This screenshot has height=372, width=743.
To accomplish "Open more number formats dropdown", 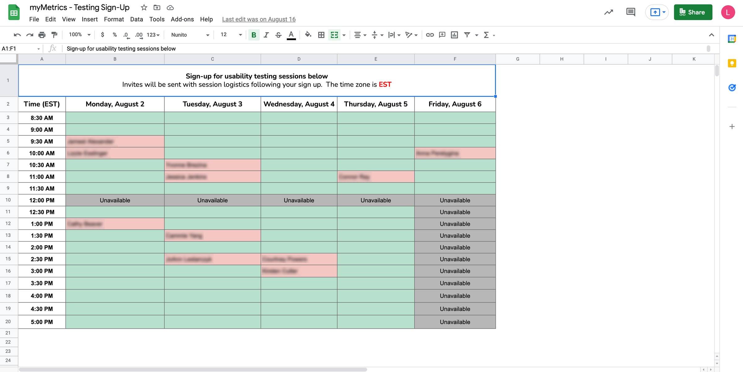I will (x=153, y=35).
